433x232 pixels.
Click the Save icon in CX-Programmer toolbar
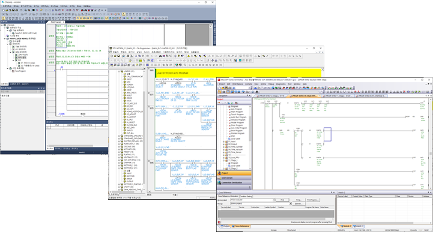119,56
